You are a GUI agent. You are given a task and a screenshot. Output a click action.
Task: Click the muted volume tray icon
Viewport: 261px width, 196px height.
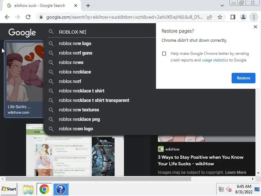229,189
